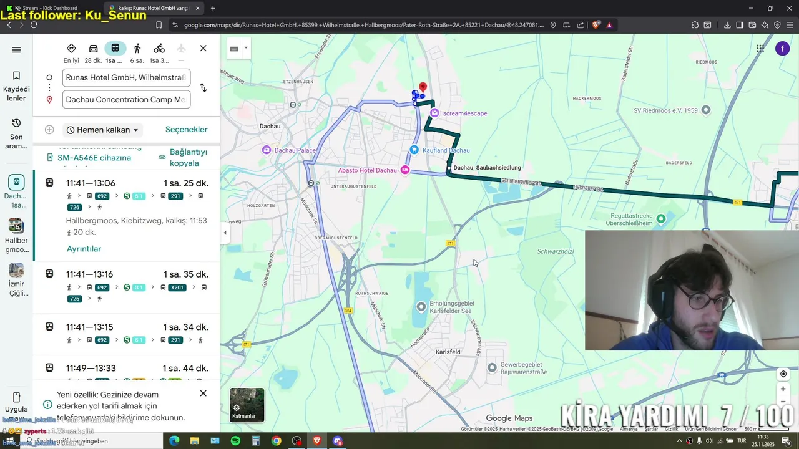The height and width of the screenshot is (449, 799).
Task: Close the Google Maps browser tab
Action: (x=198, y=8)
